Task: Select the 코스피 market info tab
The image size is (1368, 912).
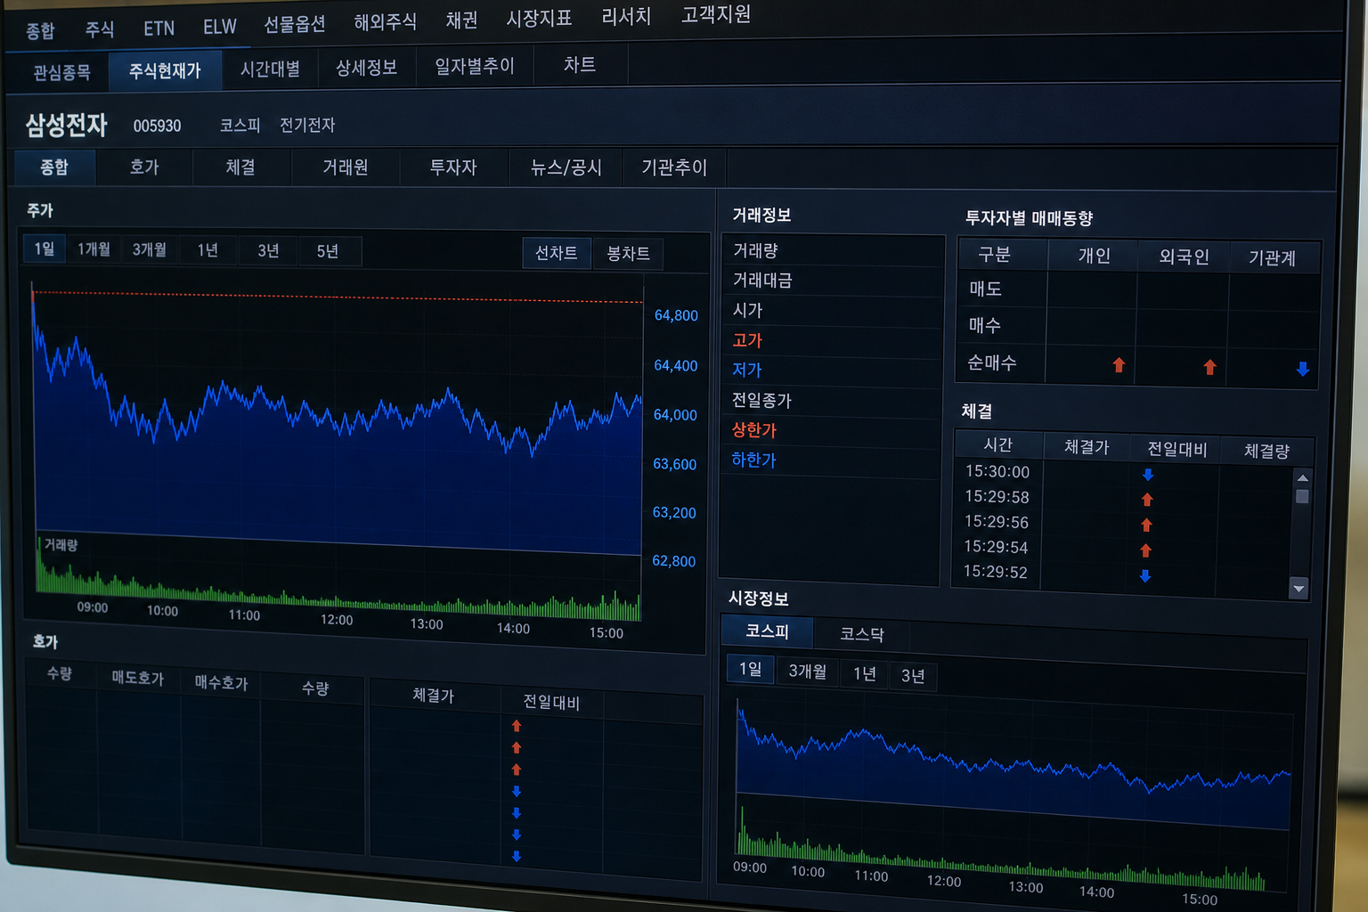Action: (x=767, y=631)
